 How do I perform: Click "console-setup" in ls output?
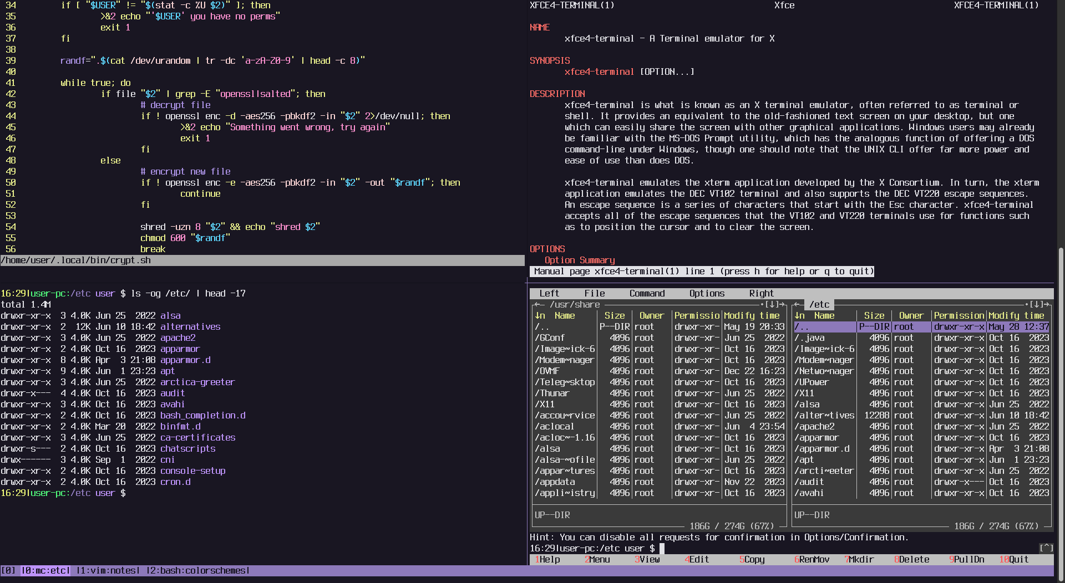coord(192,471)
